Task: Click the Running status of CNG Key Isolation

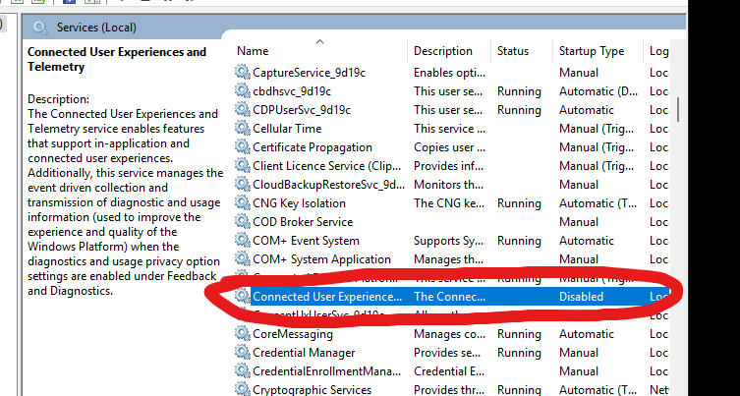Action: click(x=519, y=203)
